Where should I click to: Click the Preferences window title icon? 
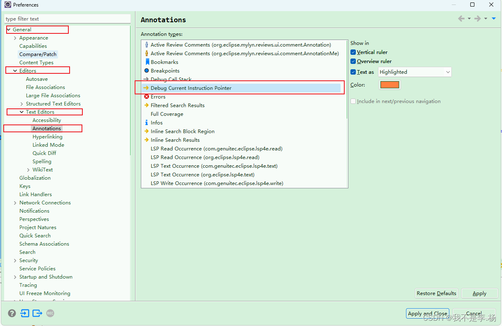(x=8, y=5)
